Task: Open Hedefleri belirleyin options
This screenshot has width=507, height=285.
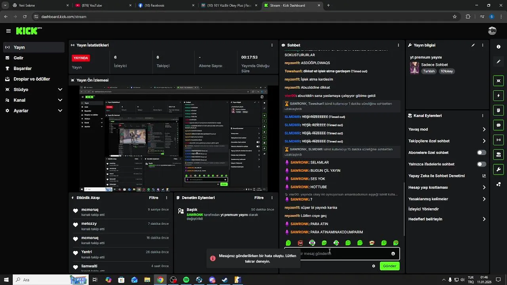Action: (447, 219)
